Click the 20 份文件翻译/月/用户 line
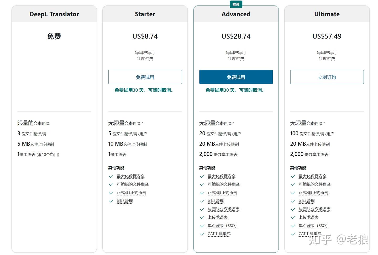The height and width of the screenshot is (255, 378). click(220, 134)
